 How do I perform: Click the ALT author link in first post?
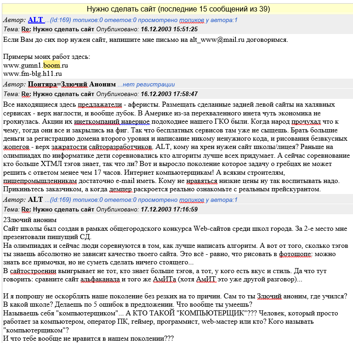coord(35,20)
